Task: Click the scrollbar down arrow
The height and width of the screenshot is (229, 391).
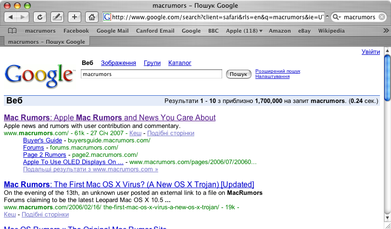Action: point(387,218)
